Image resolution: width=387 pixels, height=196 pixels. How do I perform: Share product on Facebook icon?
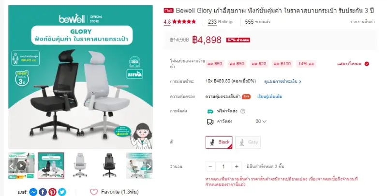tap(43, 192)
